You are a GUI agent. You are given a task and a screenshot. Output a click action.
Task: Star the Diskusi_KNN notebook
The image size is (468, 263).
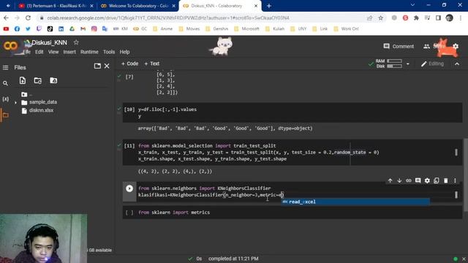(76, 42)
